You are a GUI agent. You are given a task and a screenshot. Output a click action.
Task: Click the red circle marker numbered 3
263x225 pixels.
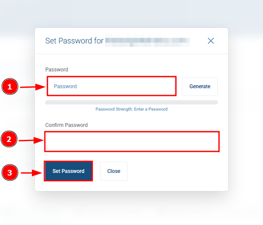coord(10,173)
